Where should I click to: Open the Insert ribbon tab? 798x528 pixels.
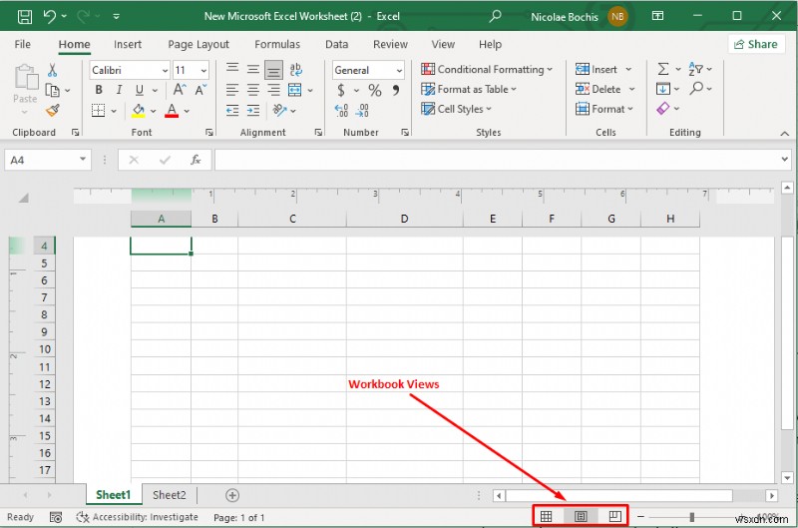tap(128, 44)
